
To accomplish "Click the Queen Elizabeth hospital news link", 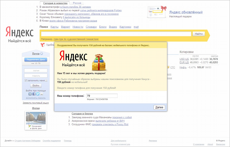I will (77, 17).
